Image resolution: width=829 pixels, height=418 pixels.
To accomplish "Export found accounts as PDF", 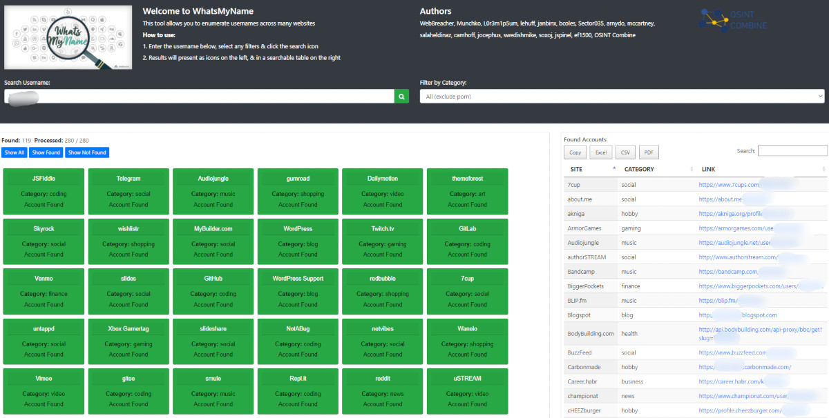I will pyautogui.click(x=649, y=152).
